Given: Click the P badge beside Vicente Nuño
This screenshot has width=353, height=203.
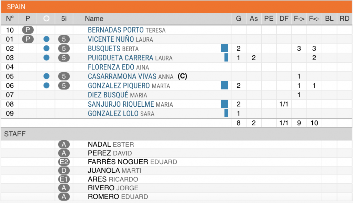Looking at the screenshot, I should [28, 39].
